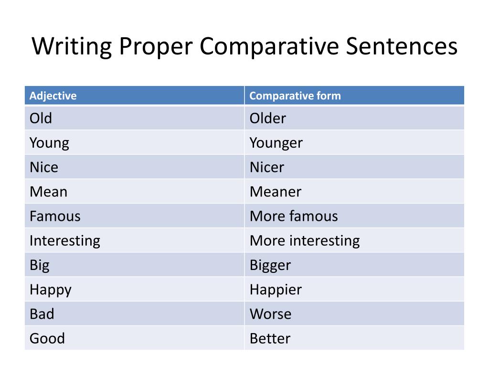
Task: Select the Bad adjective cell
Action: click(134, 313)
